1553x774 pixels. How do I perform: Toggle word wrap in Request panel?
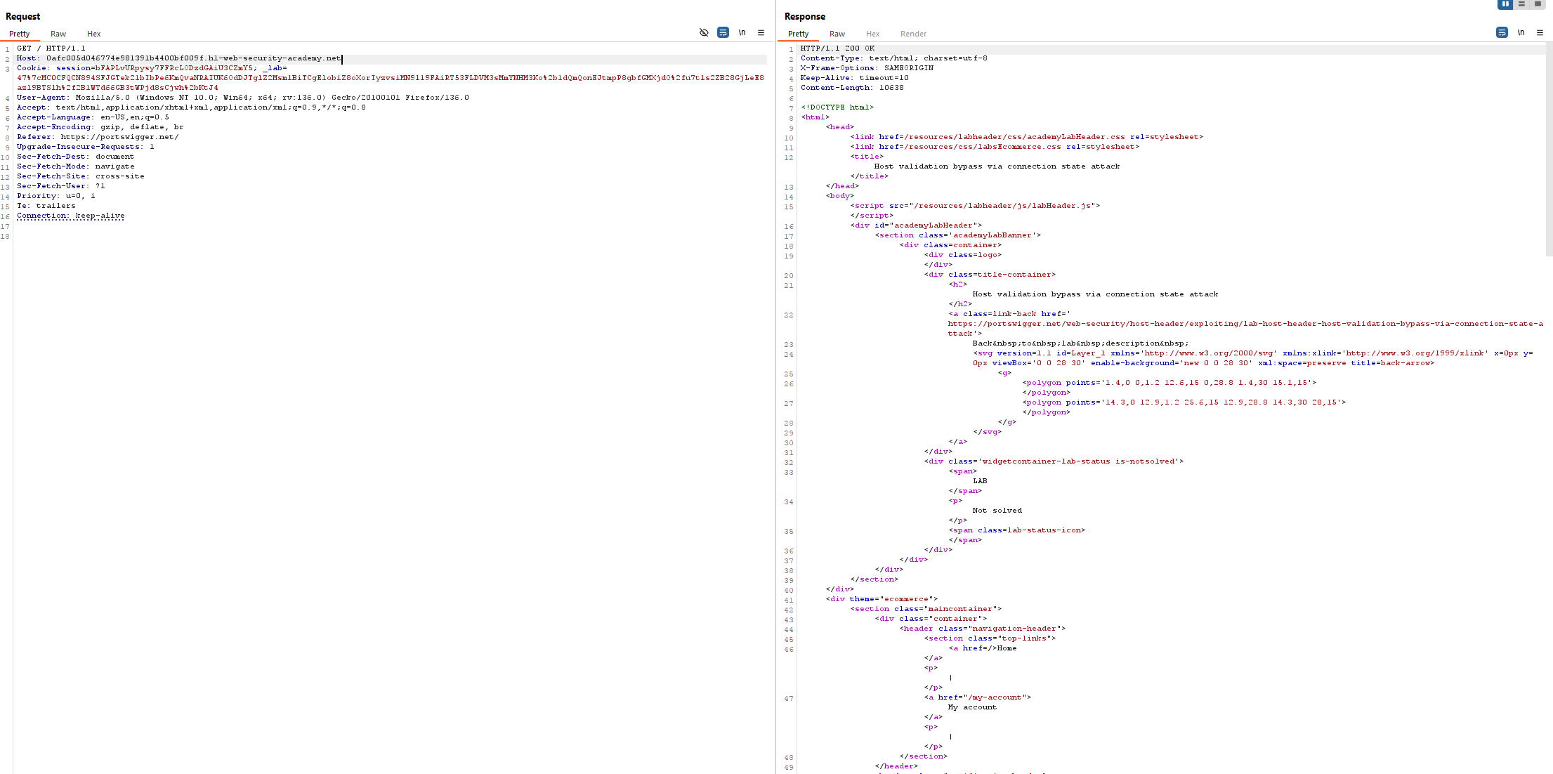(723, 32)
